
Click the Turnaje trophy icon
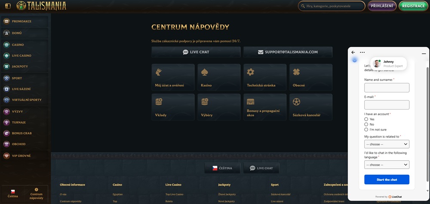click(x=6, y=122)
